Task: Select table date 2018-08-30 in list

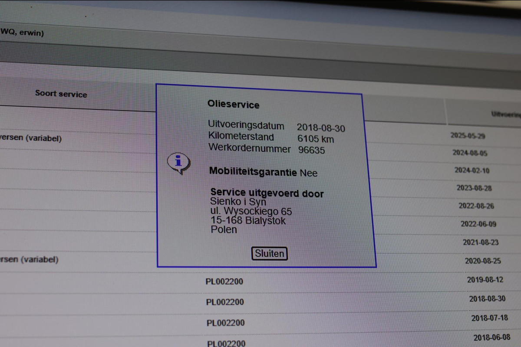Action: [488, 299]
